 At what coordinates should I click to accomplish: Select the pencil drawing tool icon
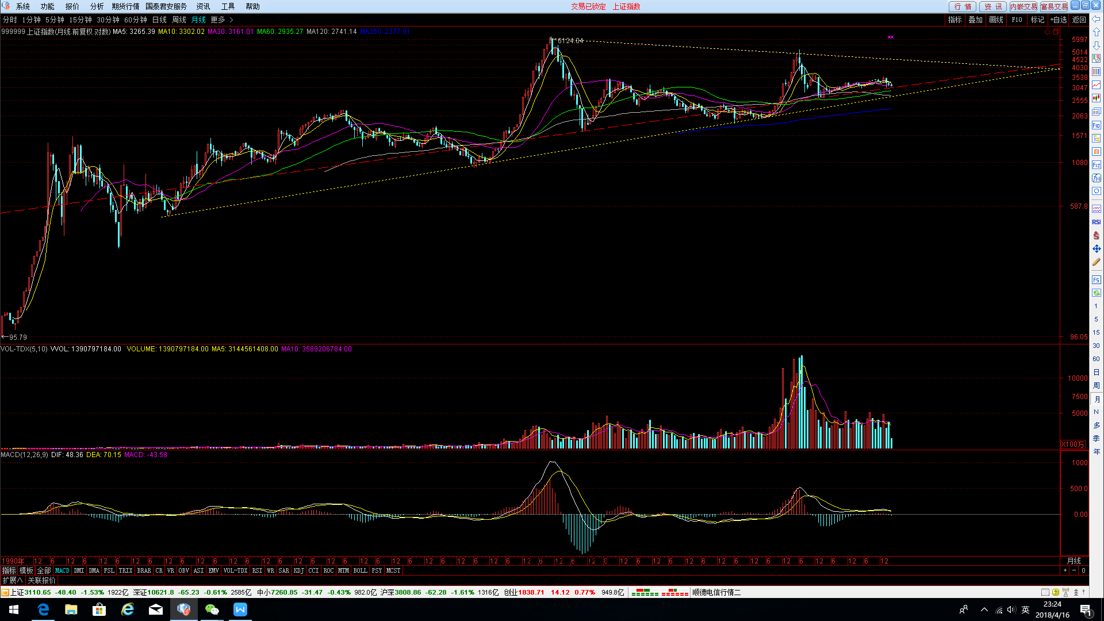1096,262
